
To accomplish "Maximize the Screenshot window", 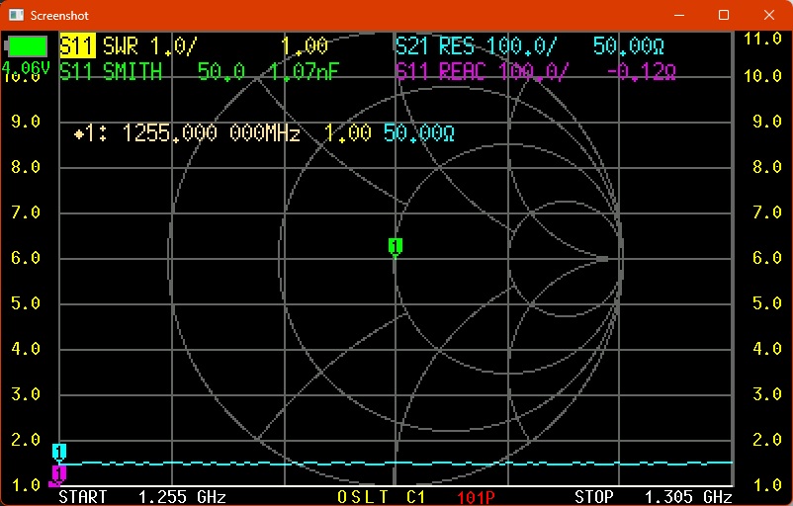I will [x=724, y=16].
